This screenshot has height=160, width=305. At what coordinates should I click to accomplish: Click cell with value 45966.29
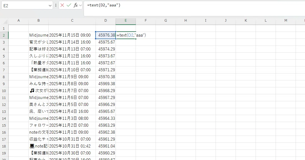106,105
